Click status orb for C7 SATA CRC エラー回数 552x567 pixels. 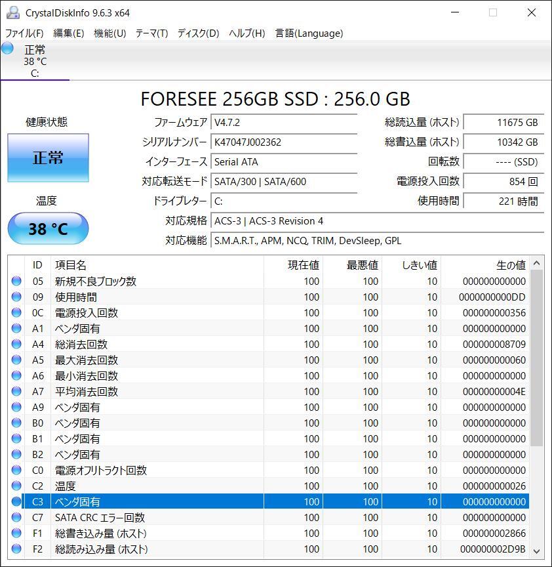(x=16, y=518)
